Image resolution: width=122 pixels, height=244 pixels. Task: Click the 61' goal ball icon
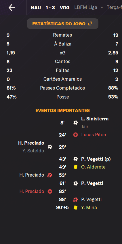coord(76,183)
